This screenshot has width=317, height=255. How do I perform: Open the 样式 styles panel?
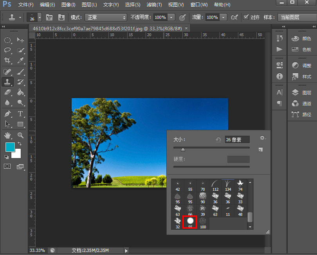tap(301, 76)
